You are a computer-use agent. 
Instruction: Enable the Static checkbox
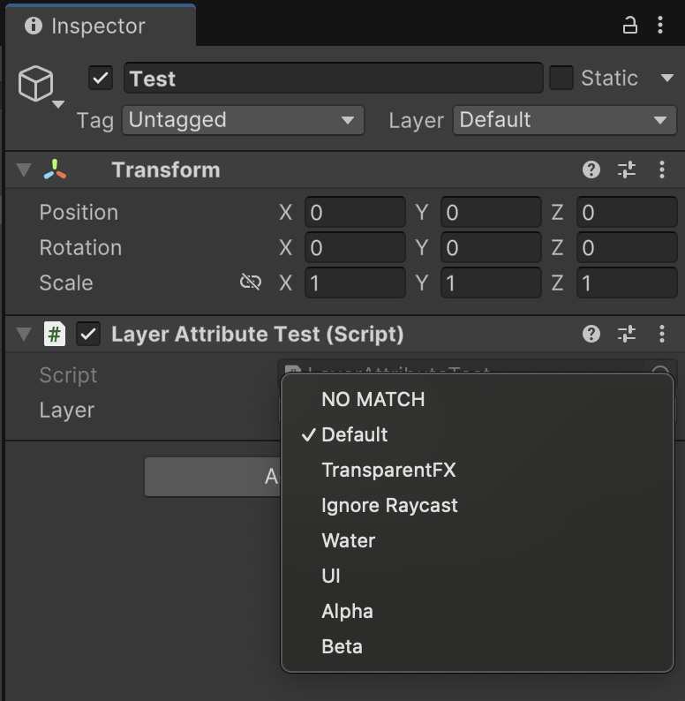coord(561,79)
